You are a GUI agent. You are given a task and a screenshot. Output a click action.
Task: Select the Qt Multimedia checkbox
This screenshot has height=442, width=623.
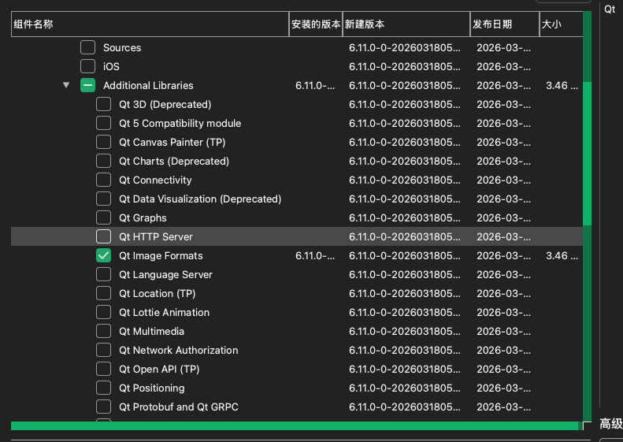pos(103,331)
